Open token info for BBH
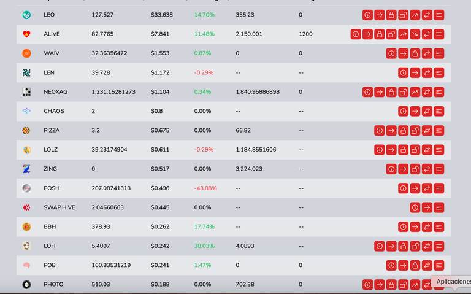Image resolution: width=471 pixels, height=294 pixels. pyautogui.click(x=403, y=227)
